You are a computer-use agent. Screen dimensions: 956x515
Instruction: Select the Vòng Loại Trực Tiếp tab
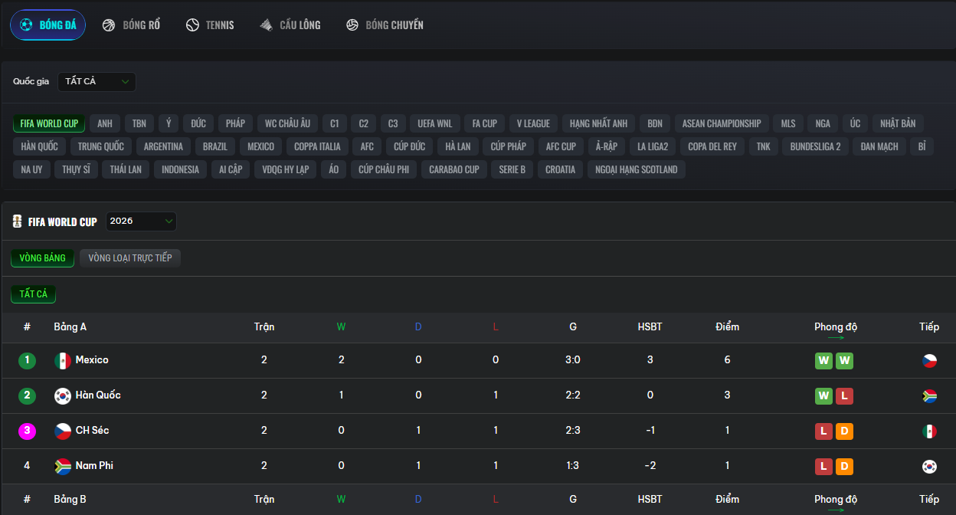coord(130,258)
